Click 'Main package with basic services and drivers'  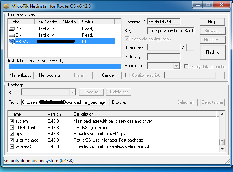tap(114, 121)
